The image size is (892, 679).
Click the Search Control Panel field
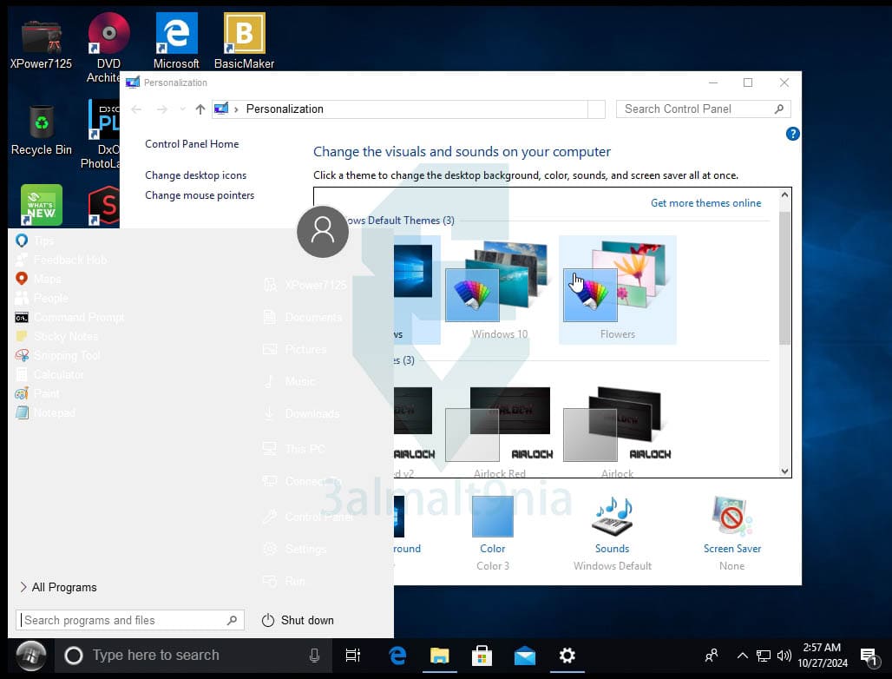(x=703, y=109)
